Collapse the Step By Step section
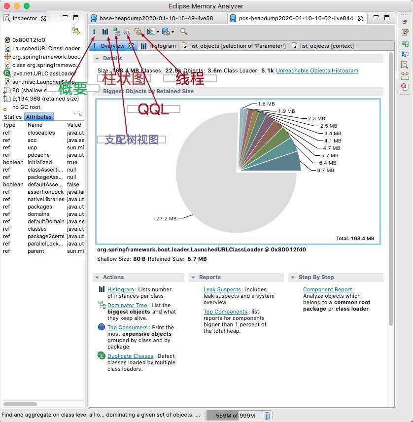 (x=293, y=278)
